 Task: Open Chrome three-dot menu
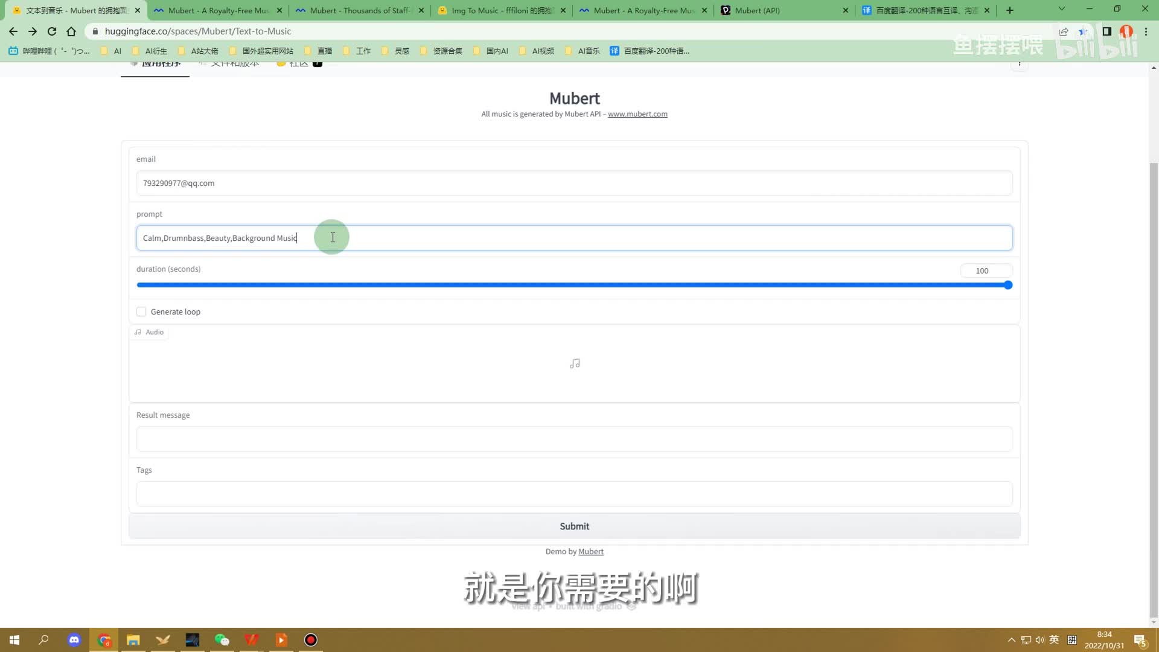tap(1146, 31)
